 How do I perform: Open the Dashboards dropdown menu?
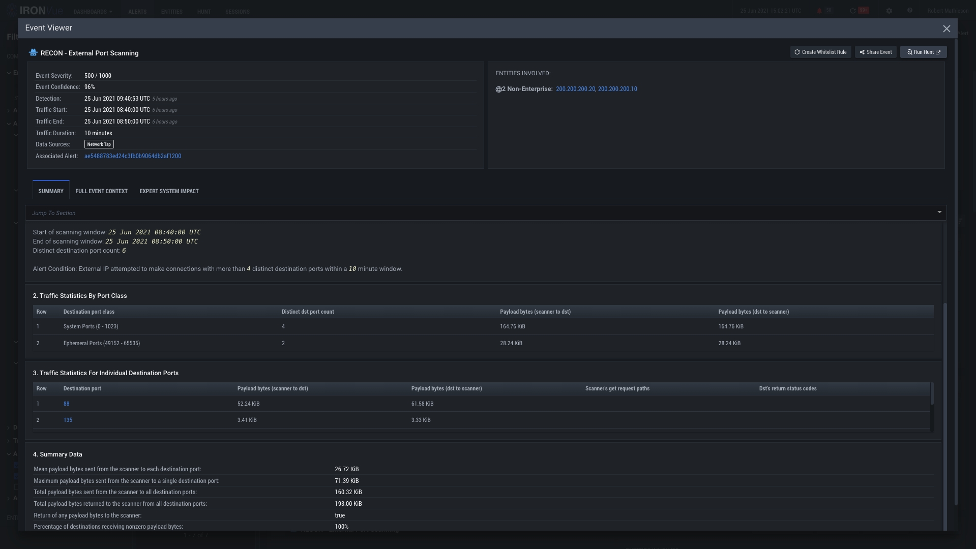click(x=93, y=11)
